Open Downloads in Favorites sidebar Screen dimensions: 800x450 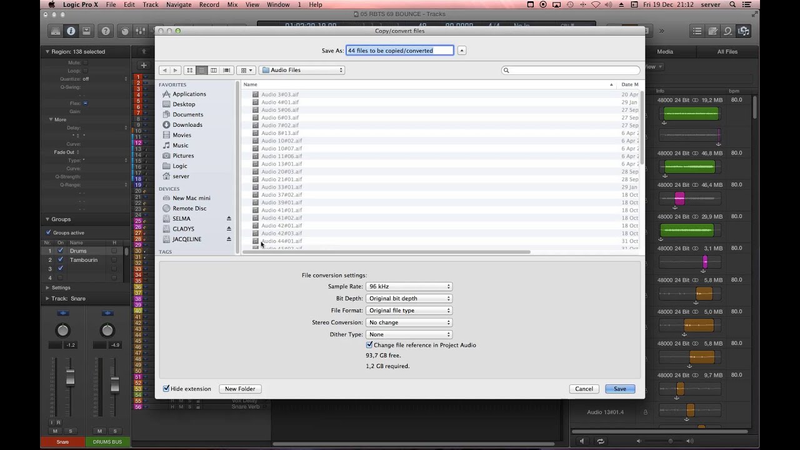(187, 124)
